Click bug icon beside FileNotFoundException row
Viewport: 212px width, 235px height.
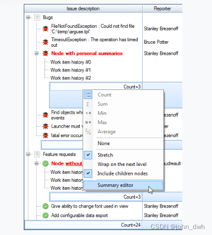click(46, 29)
